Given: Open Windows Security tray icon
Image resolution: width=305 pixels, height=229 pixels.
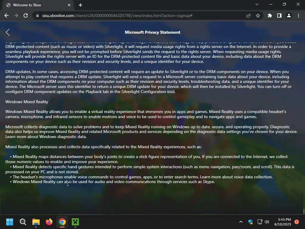Looking at the screenshot, I should [250, 222].
